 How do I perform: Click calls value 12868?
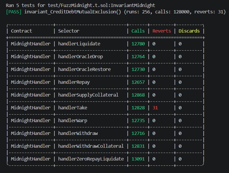(138, 95)
